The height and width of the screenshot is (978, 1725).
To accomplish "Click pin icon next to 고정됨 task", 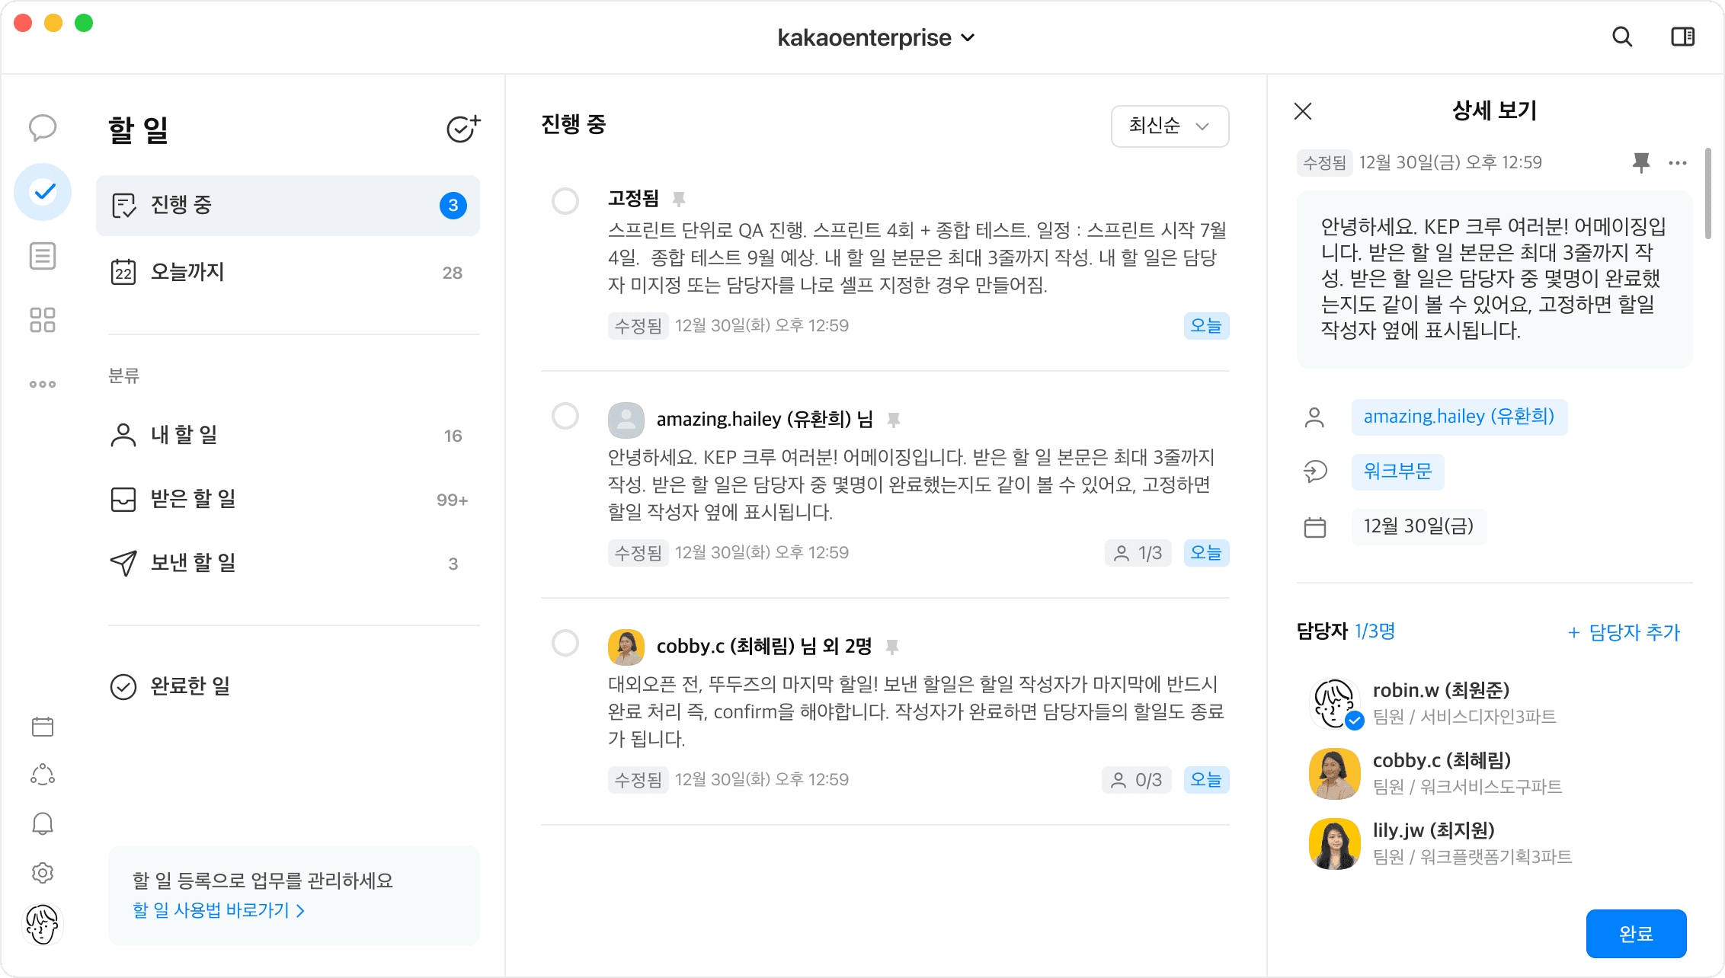I will click(x=679, y=199).
